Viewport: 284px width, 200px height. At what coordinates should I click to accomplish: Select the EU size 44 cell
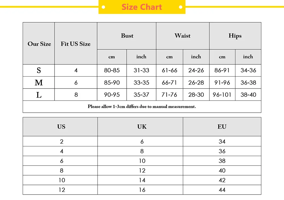(222, 190)
